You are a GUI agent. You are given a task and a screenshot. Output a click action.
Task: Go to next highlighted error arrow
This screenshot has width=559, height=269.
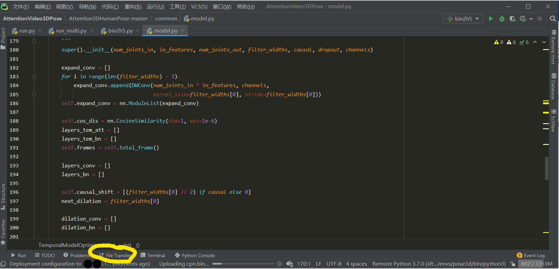(x=544, y=42)
